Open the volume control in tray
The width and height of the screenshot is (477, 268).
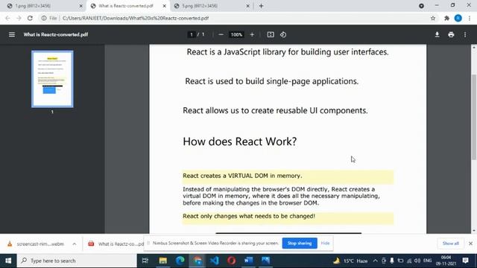pyautogui.click(x=417, y=261)
